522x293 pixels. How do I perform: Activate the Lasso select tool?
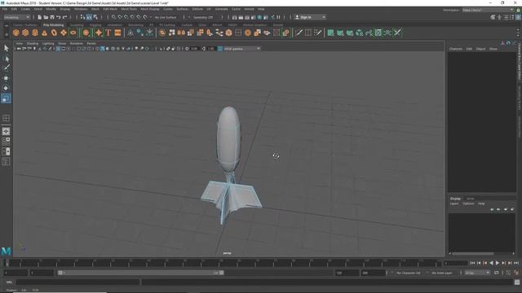[x=6, y=59]
